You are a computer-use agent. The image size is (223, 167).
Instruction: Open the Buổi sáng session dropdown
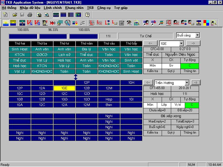pyautogui.click(x=197, y=35)
